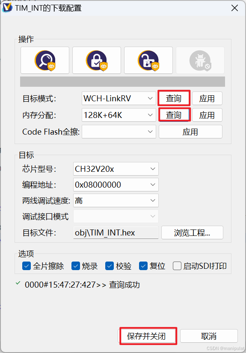Click the 浏览工程... button

tap(192, 232)
